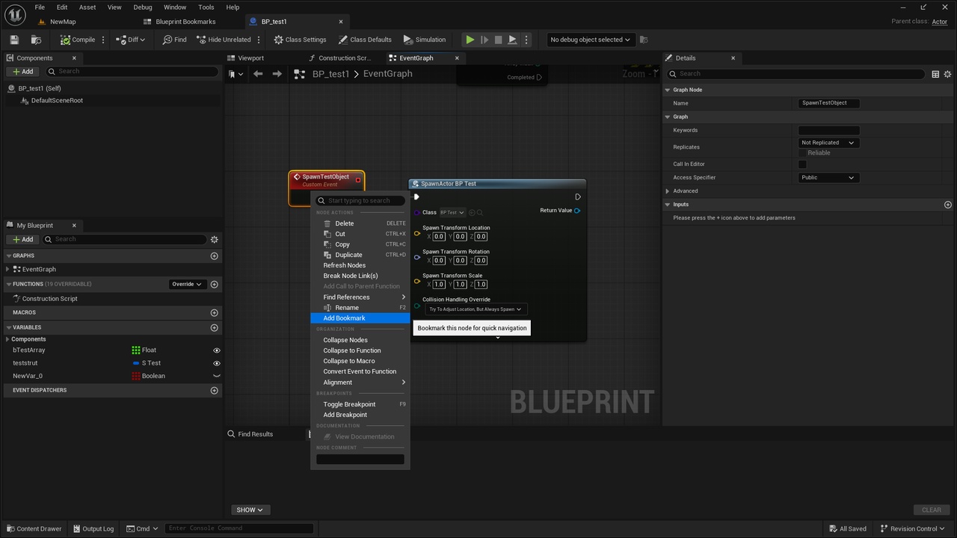Open Details property matrix grid icon
The width and height of the screenshot is (957, 538).
tap(935, 74)
